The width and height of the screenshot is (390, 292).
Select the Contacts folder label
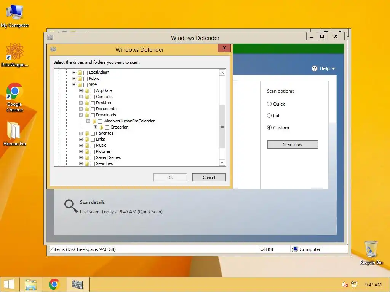click(x=104, y=97)
